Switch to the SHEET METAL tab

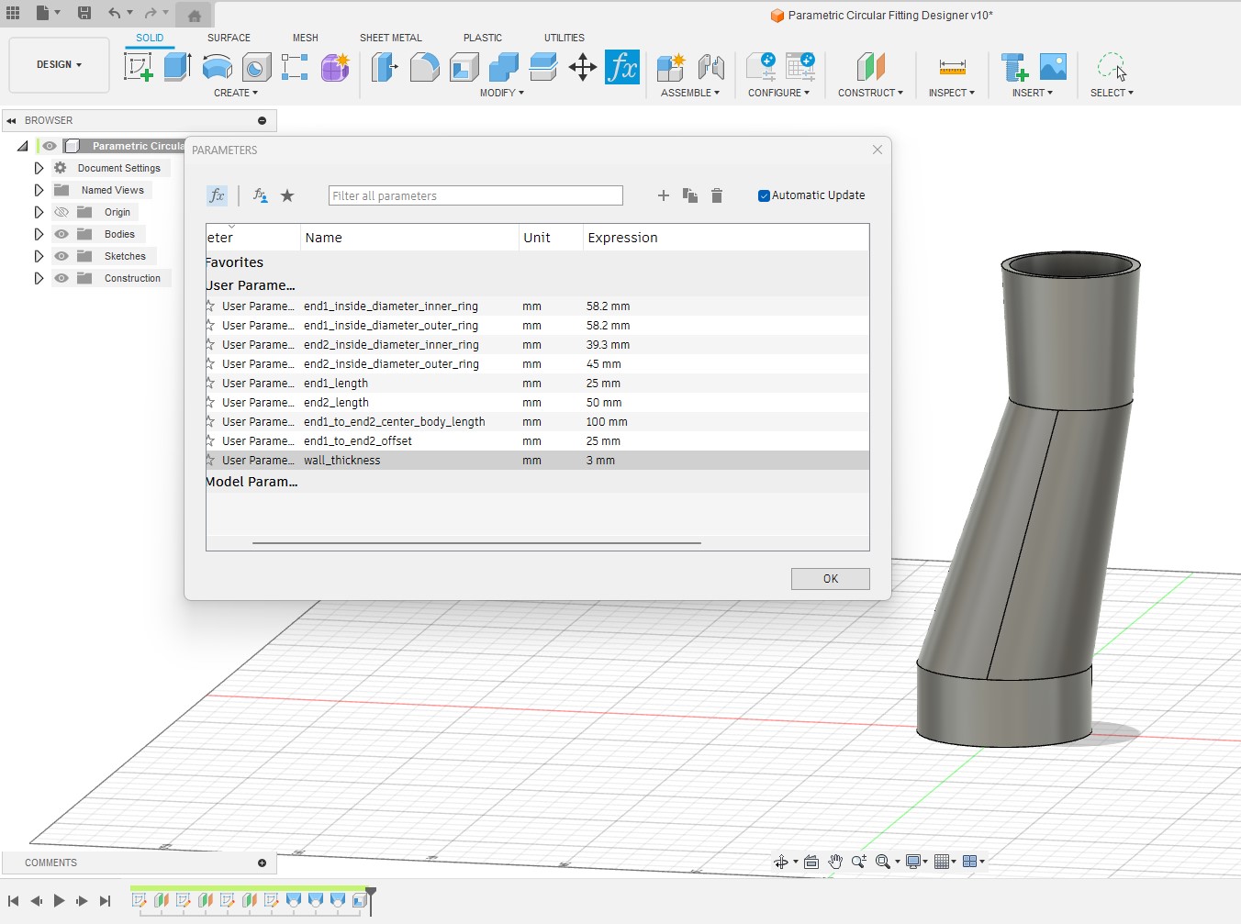click(391, 38)
